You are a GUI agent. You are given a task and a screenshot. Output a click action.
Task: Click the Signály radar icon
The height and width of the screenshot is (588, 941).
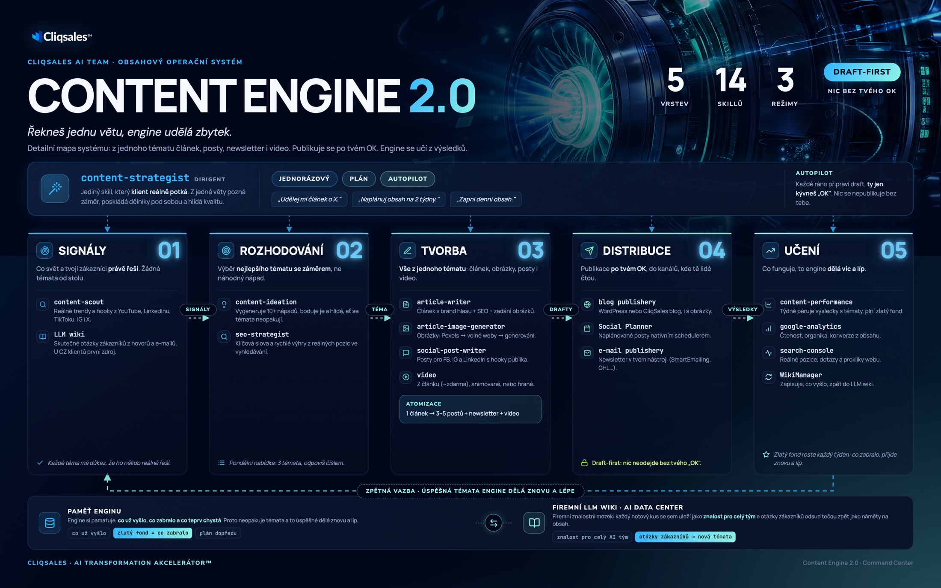(44, 250)
